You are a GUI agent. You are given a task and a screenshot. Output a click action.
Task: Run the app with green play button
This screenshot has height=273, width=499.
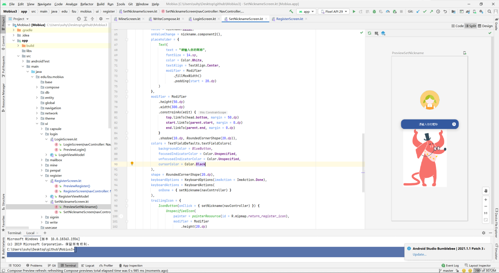tap(354, 11)
